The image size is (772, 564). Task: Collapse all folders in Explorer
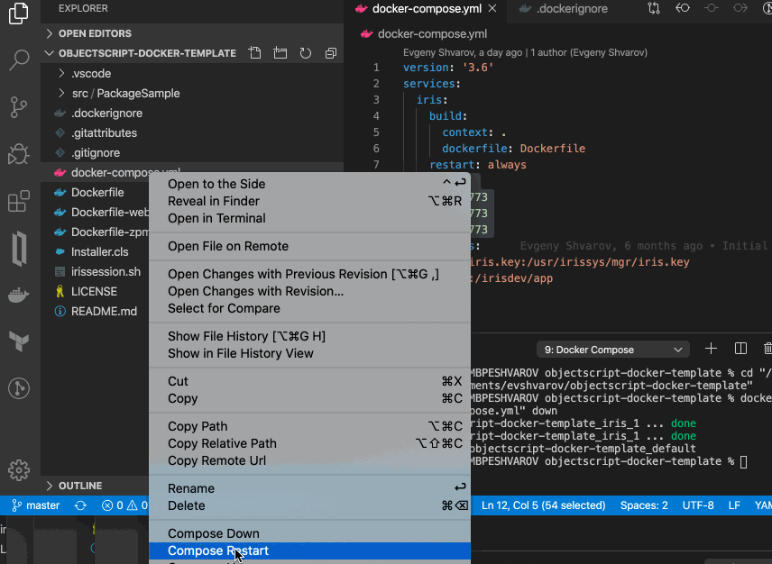coord(330,53)
